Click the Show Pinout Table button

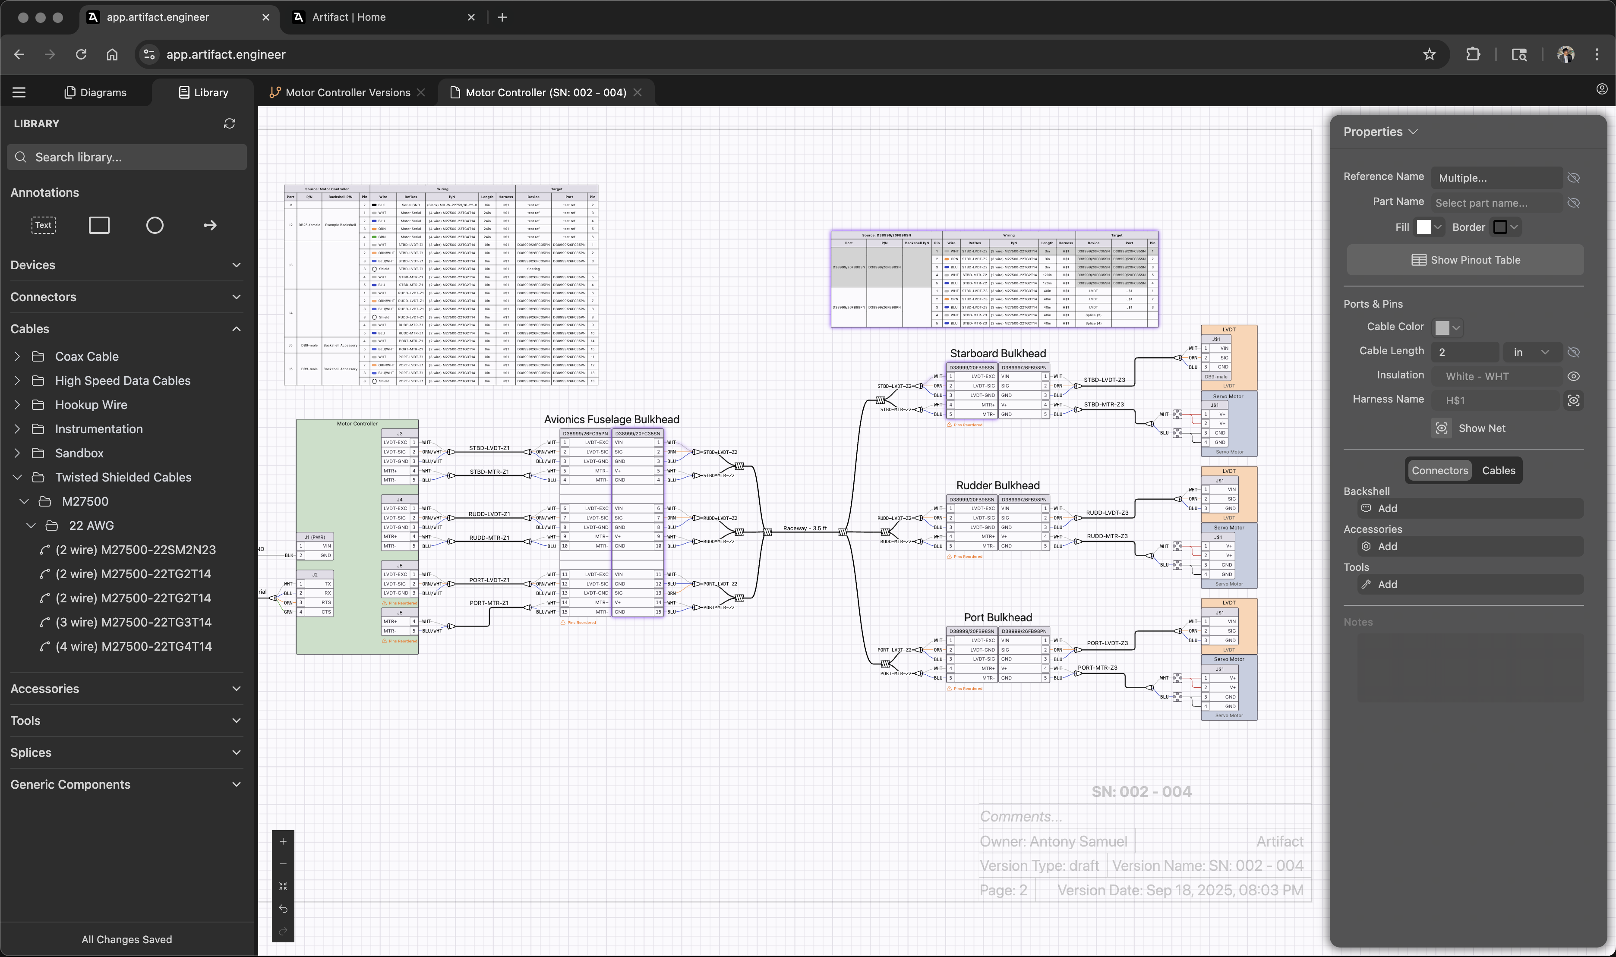click(x=1464, y=259)
